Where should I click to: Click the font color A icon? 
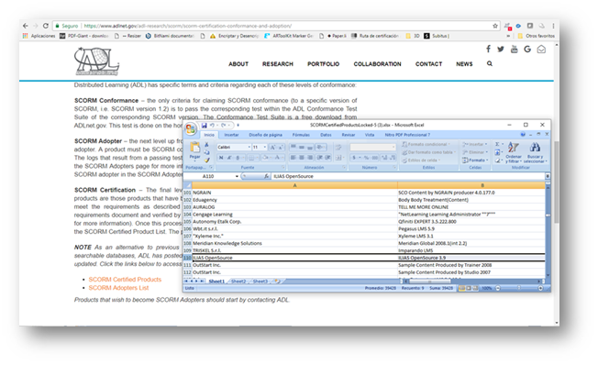click(x=277, y=158)
